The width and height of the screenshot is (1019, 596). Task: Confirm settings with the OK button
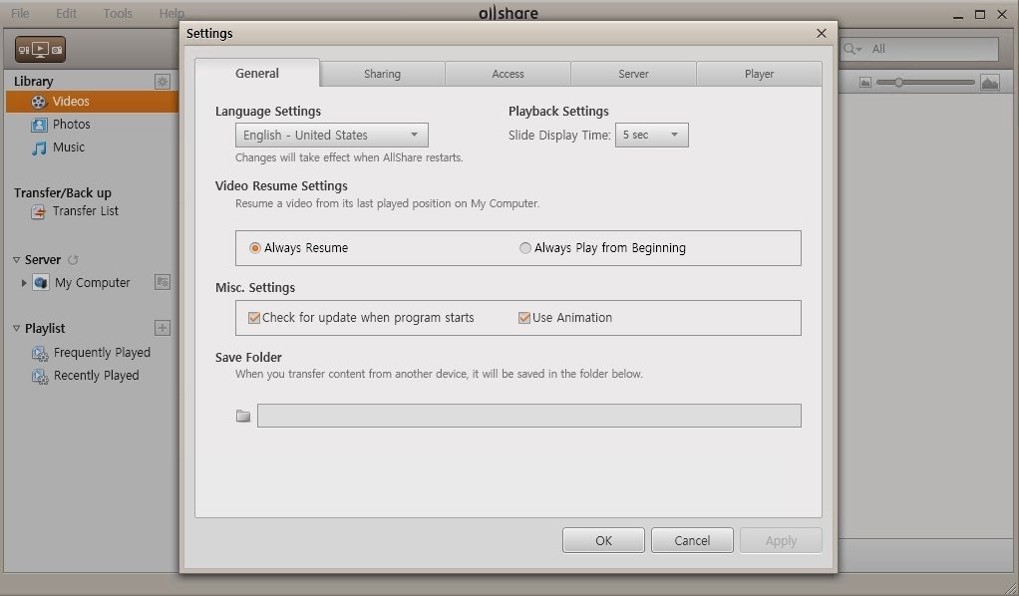coord(604,541)
